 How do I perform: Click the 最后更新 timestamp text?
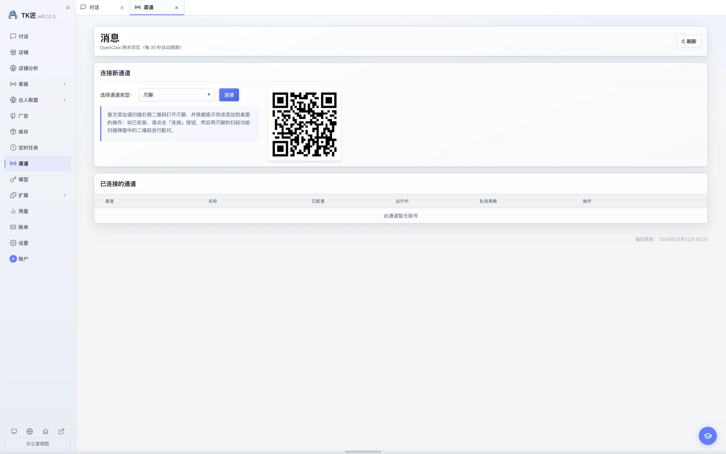tap(671, 239)
